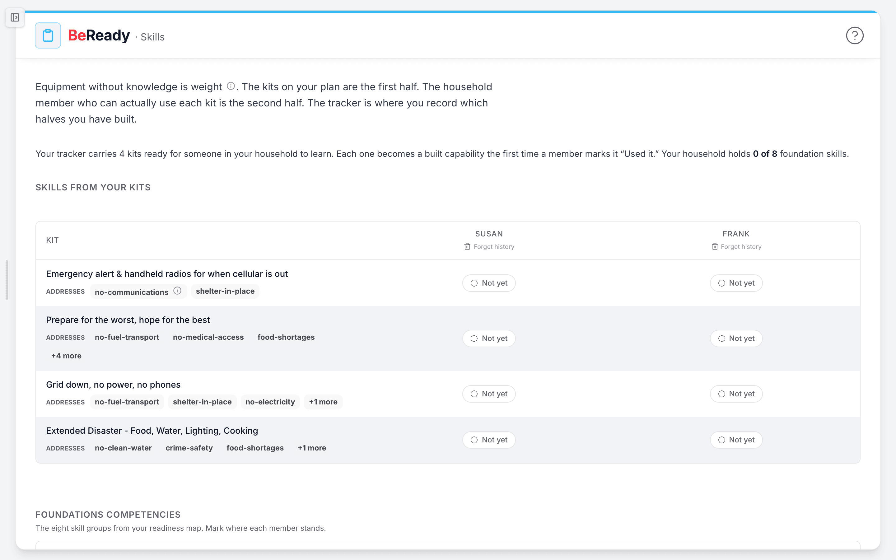Image resolution: width=896 pixels, height=560 pixels.
Task: Toggle Susan's status for Extended Disaster kit
Action: [x=489, y=440]
